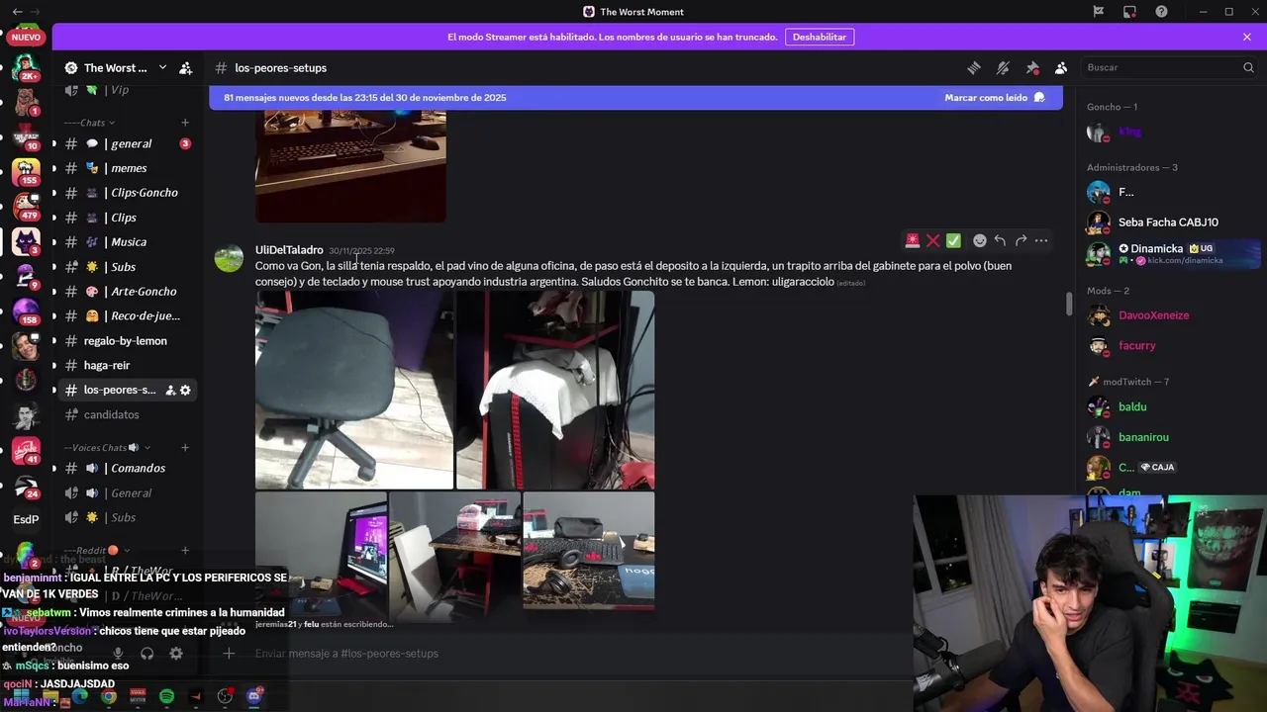Add reaction with the smiley icon
Screen dimensions: 1267x712
pyautogui.click(x=980, y=240)
